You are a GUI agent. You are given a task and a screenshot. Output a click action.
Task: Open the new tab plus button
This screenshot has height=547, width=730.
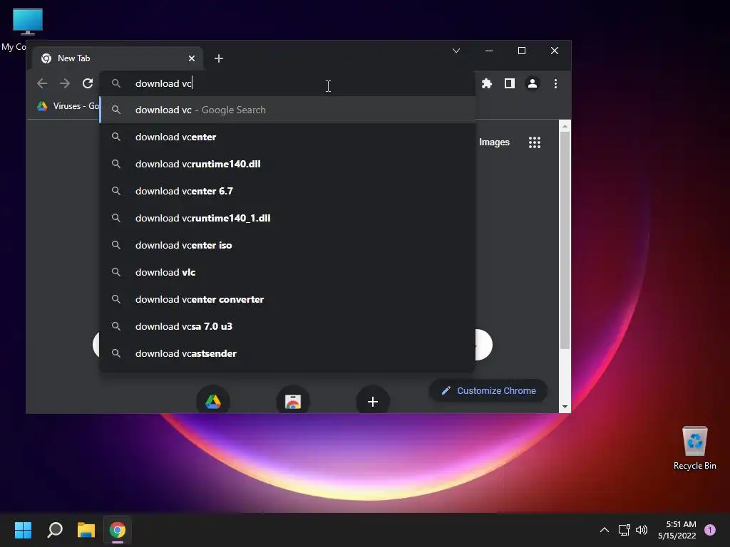click(219, 58)
